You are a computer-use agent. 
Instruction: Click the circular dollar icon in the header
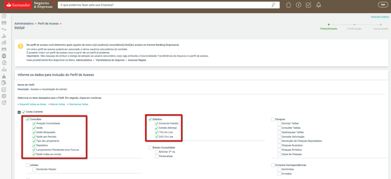tap(298, 5)
